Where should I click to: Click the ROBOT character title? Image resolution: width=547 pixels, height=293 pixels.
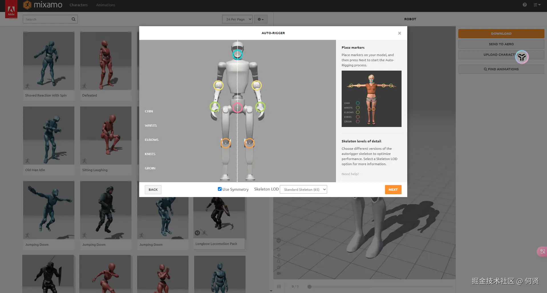(410, 19)
